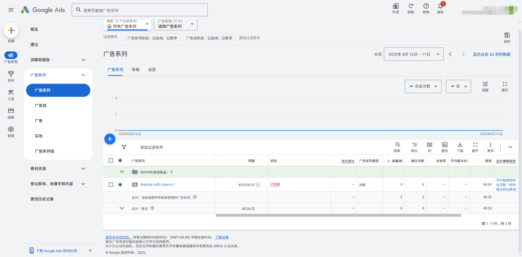
Task: Switch to the 设置 tab
Action: click(x=152, y=70)
